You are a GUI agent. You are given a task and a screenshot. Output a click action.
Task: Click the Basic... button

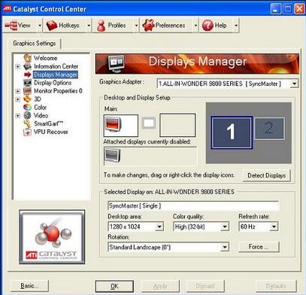click(29, 286)
